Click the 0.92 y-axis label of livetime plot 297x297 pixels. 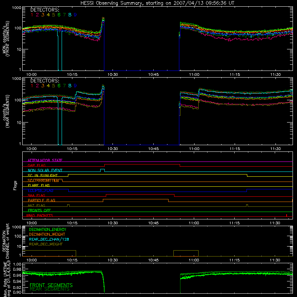coord(17,287)
